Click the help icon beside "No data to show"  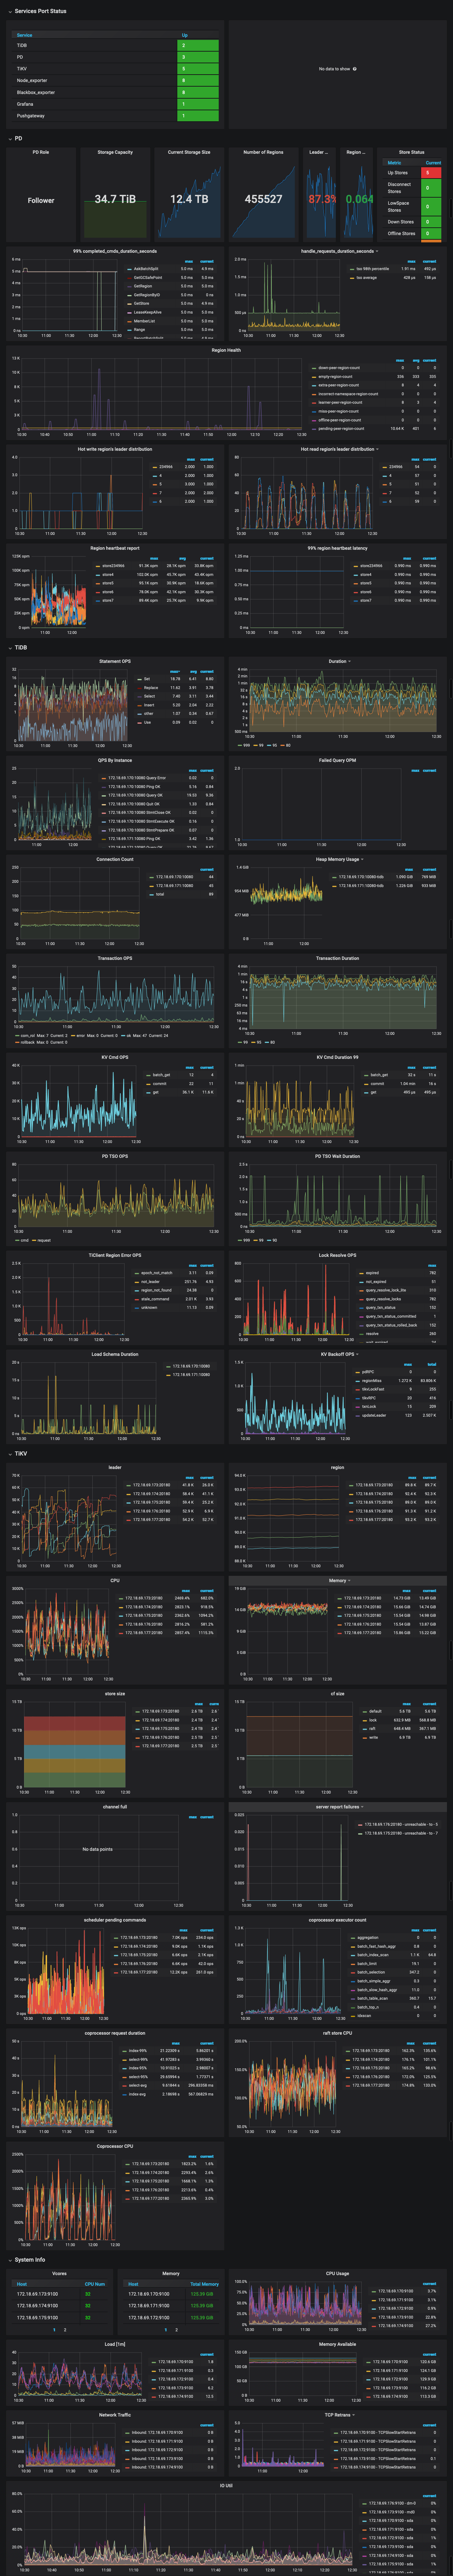pos(355,69)
